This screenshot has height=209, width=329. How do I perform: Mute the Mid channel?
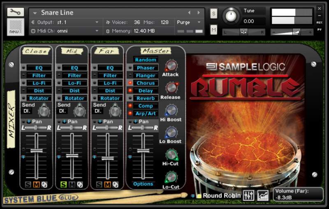72,184
